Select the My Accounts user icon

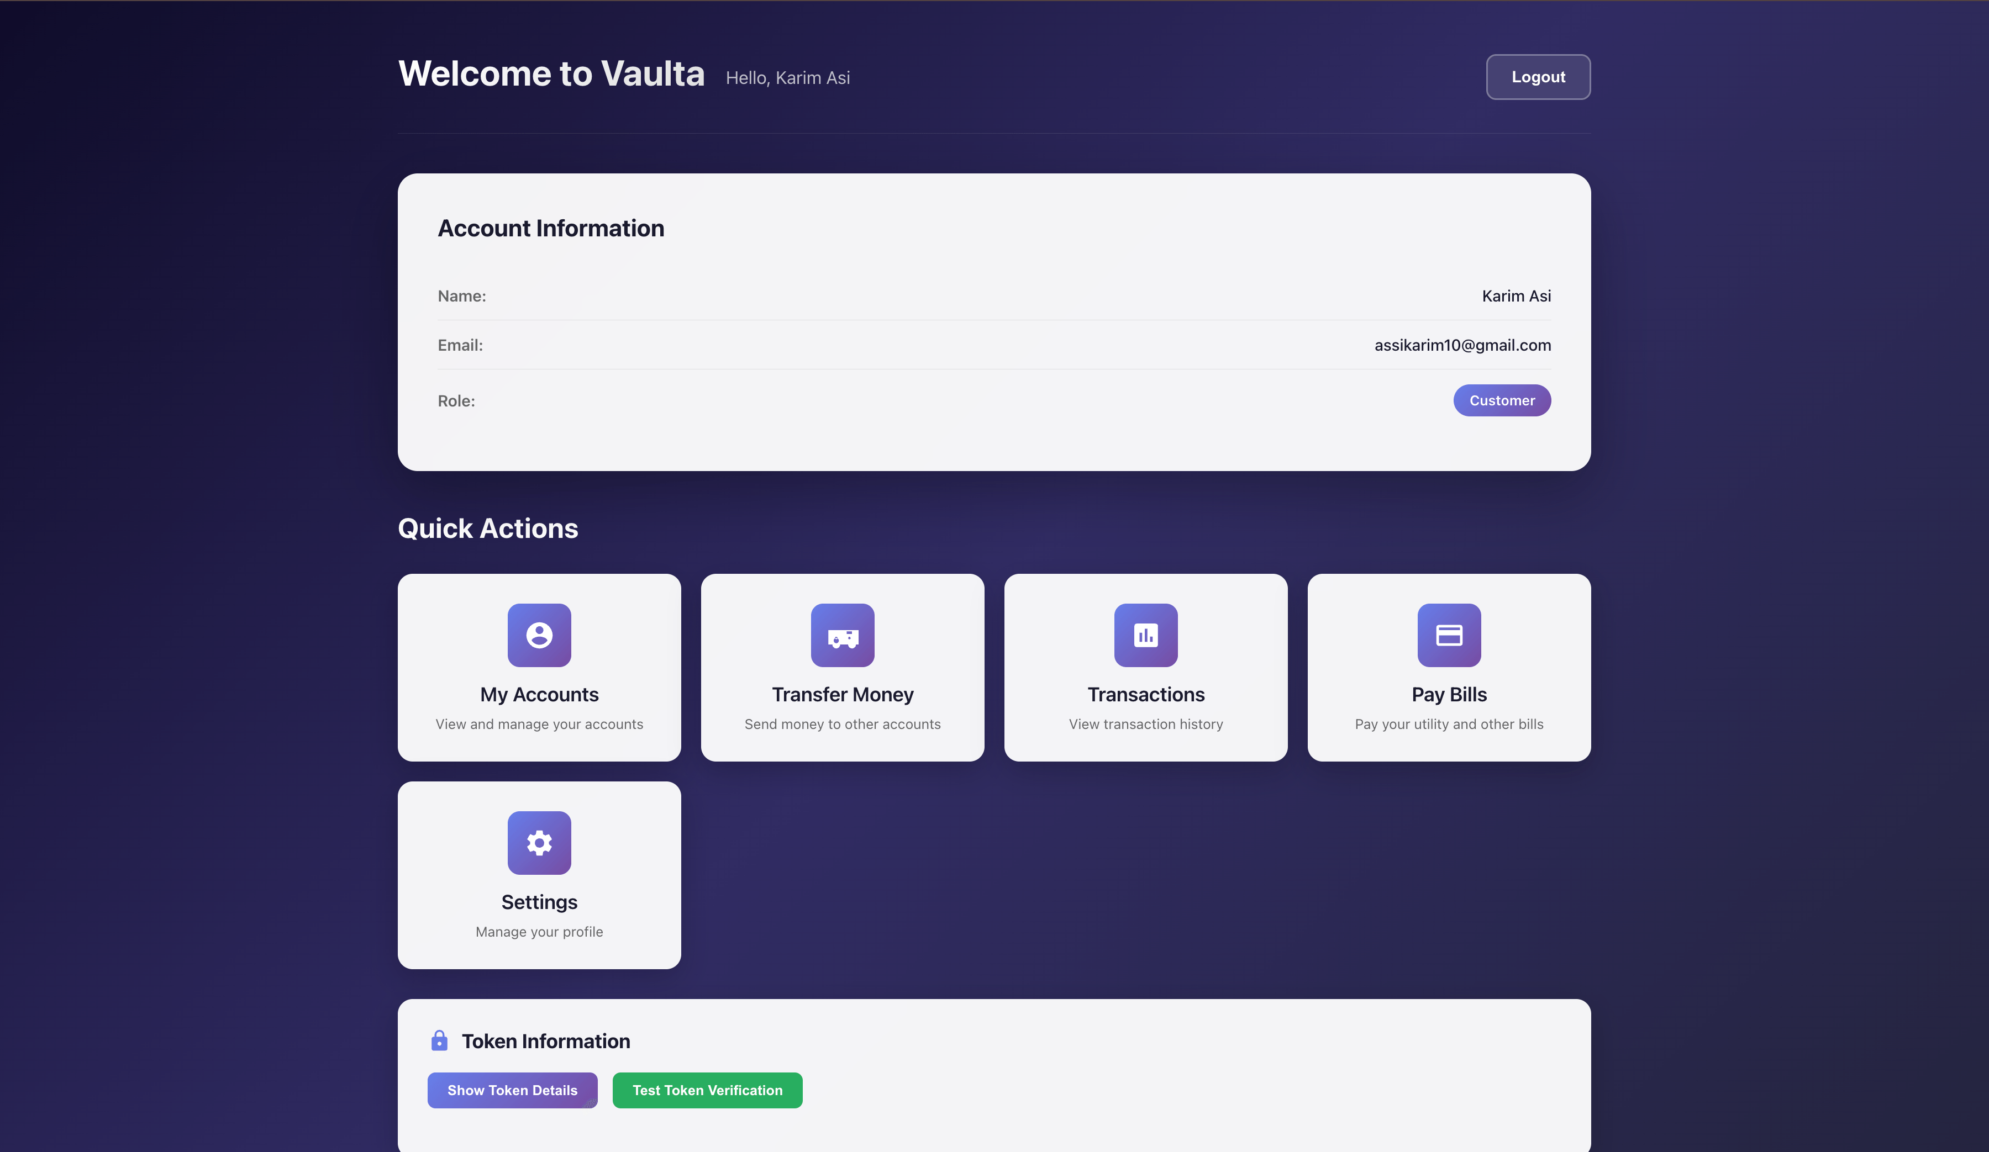tap(539, 635)
